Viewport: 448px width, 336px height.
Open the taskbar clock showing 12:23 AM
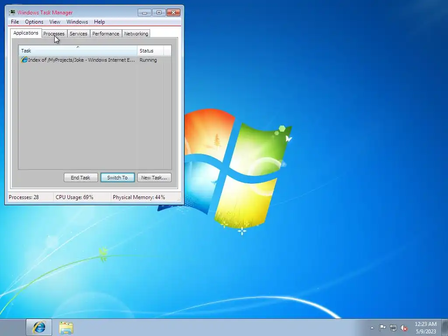point(426,328)
